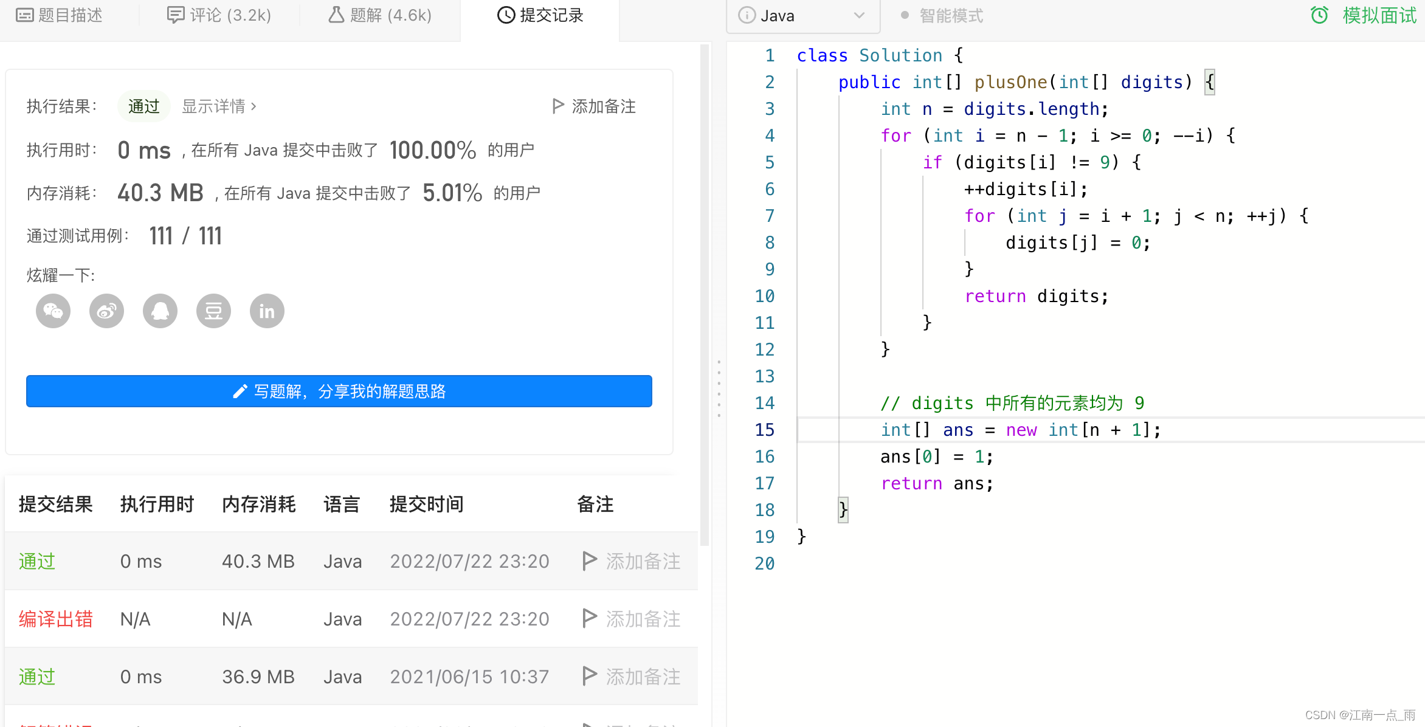Screen dimensions: 1425x727
Task: Share result via Weibo icon
Action: tap(107, 311)
